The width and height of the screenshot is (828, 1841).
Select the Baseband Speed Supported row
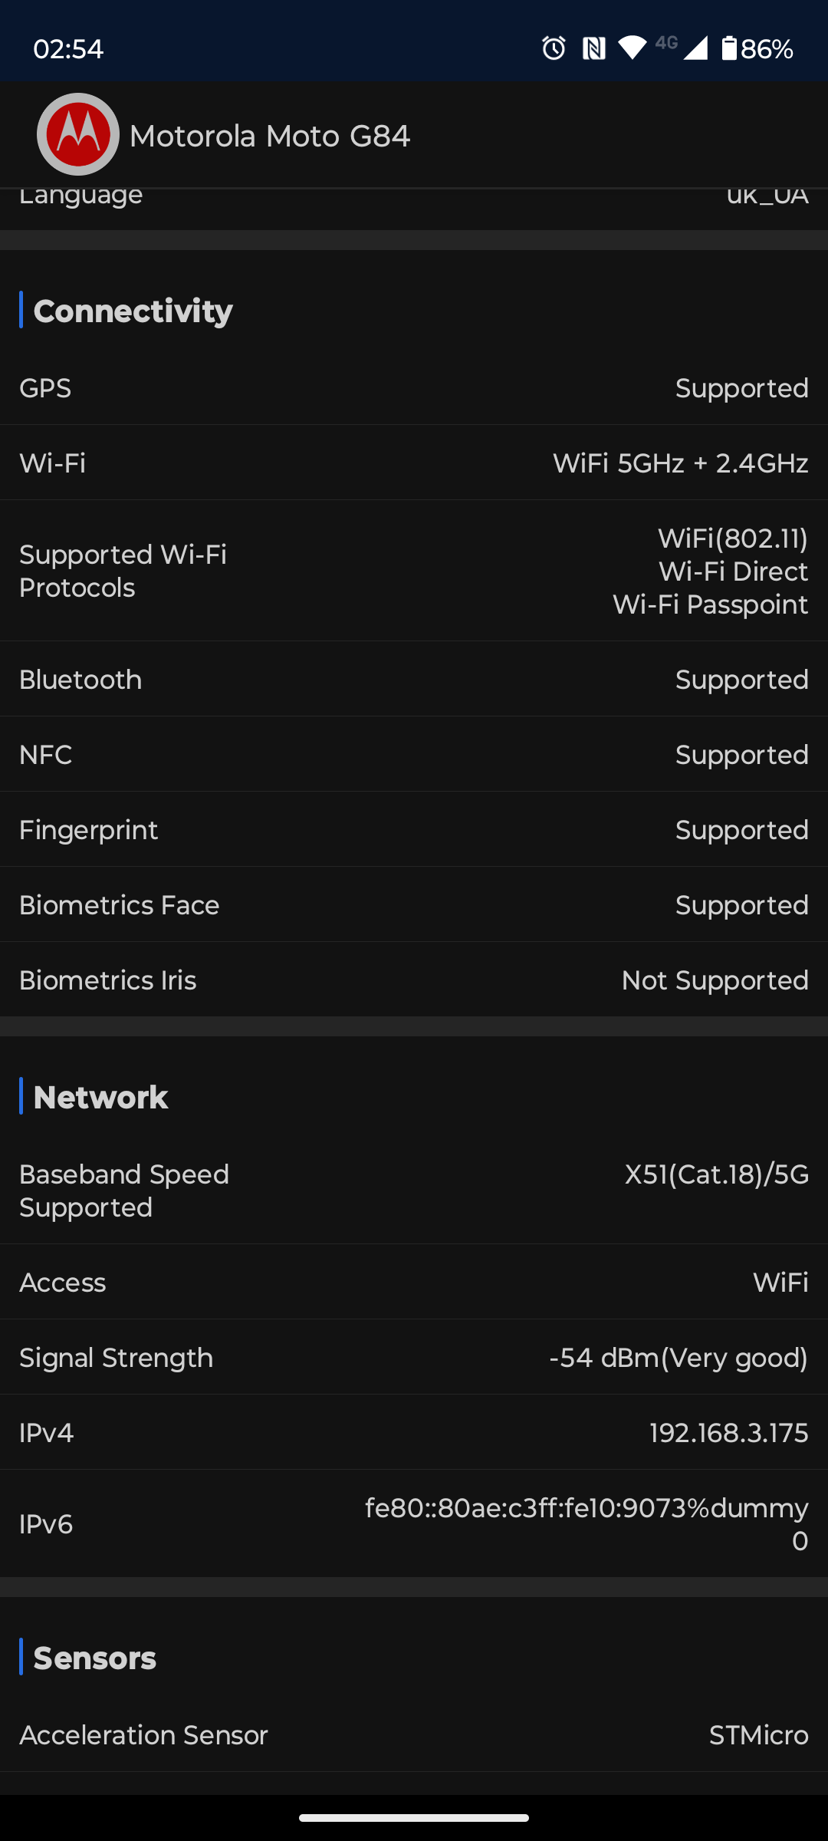pos(414,1191)
